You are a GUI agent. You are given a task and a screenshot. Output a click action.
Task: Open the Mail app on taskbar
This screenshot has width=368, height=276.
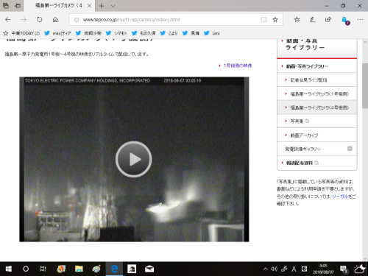click(x=149, y=269)
